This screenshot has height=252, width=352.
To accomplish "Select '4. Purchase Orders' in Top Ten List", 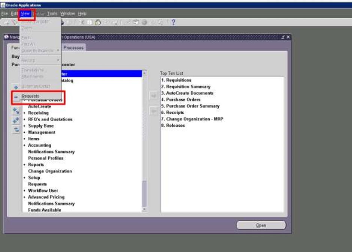I will [181, 100].
